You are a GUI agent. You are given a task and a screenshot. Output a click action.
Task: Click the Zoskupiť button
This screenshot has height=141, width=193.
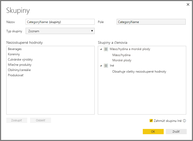[17, 120]
